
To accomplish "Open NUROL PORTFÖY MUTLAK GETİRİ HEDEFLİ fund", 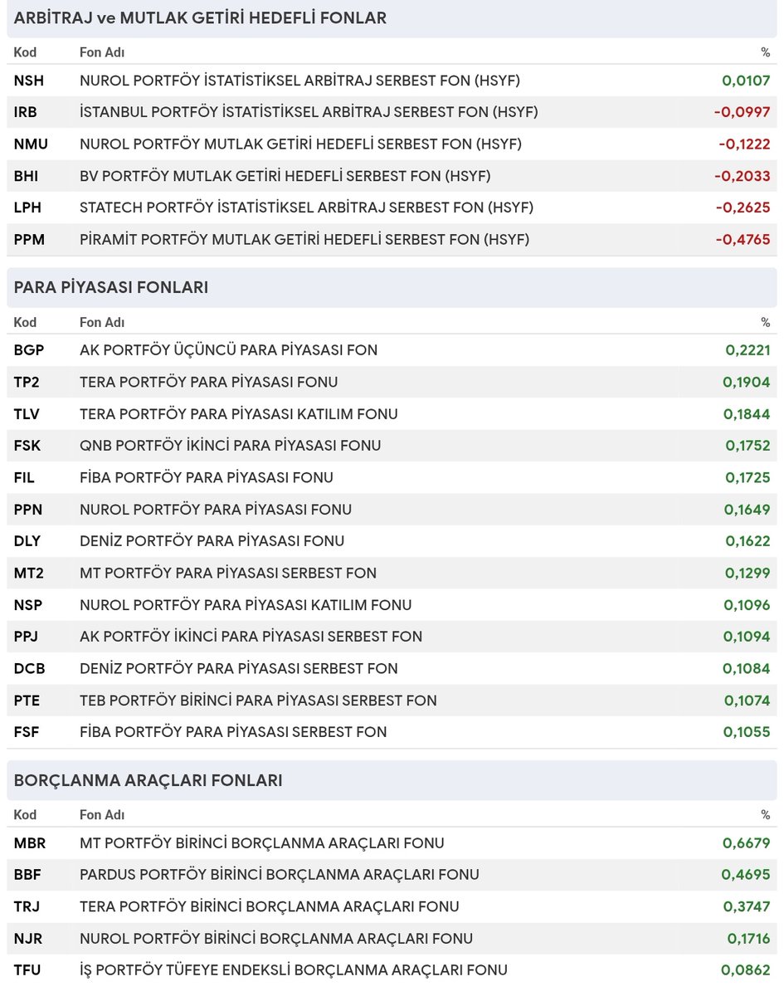I will pos(300,144).
